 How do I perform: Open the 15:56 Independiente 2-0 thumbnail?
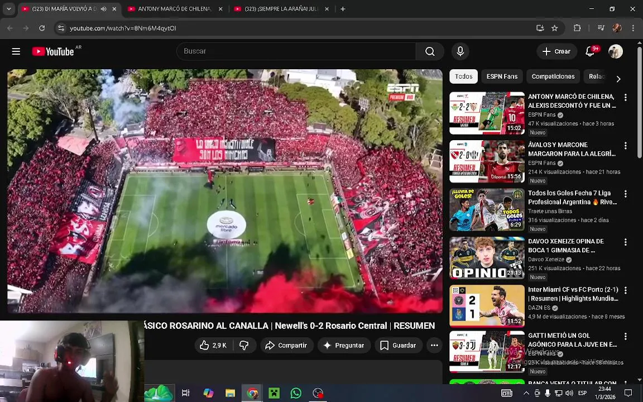(487, 161)
